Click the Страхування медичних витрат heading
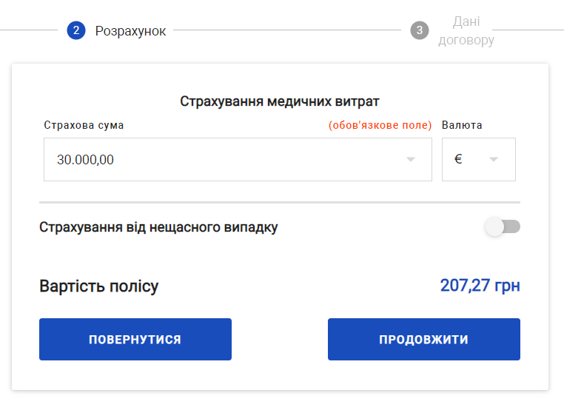 click(280, 101)
